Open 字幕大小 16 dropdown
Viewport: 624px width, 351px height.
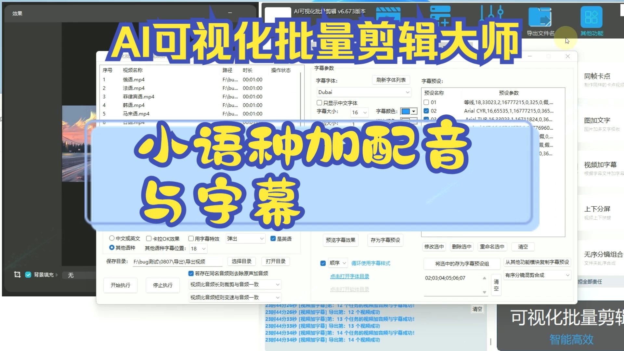[359, 112]
